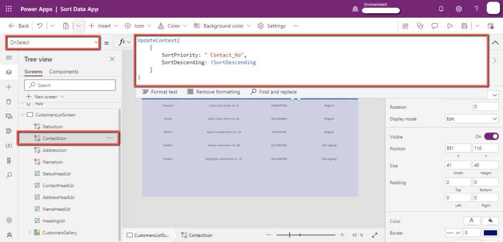Click Find and replace
503x242 pixels.
click(274, 92)
